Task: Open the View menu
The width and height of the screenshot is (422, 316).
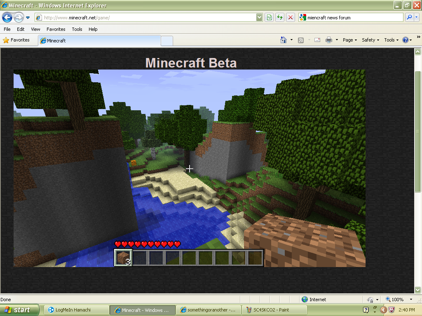Action: [35, 29]
